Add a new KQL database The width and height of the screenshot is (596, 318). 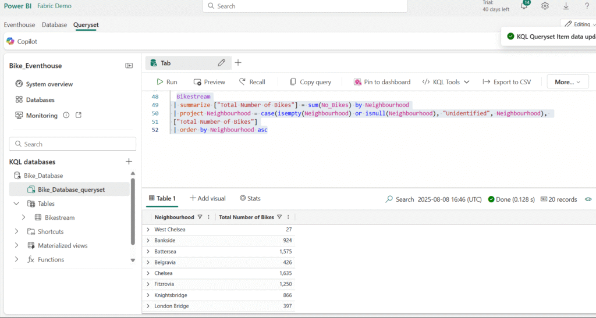click(129, 162)
